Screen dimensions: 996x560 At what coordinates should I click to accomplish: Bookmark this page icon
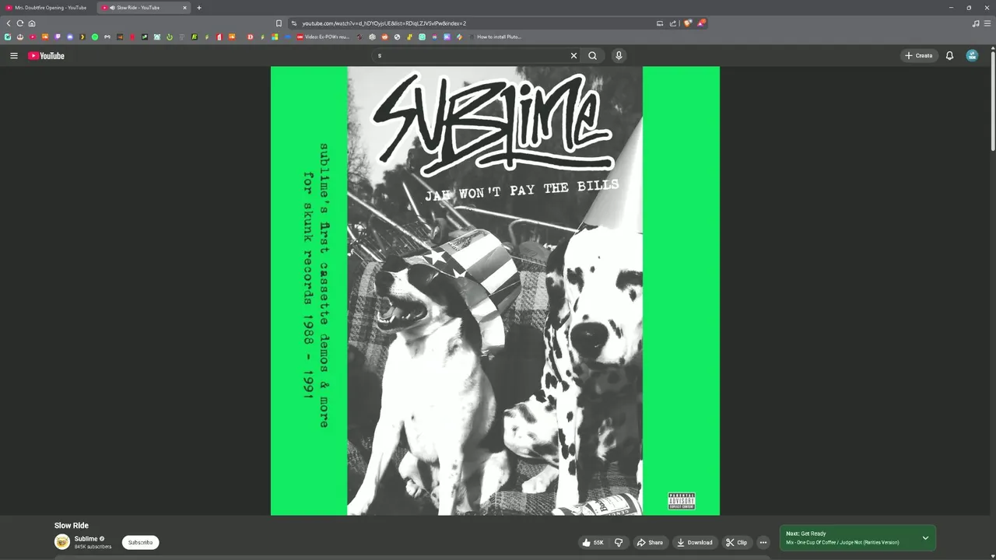click(279, 23)
